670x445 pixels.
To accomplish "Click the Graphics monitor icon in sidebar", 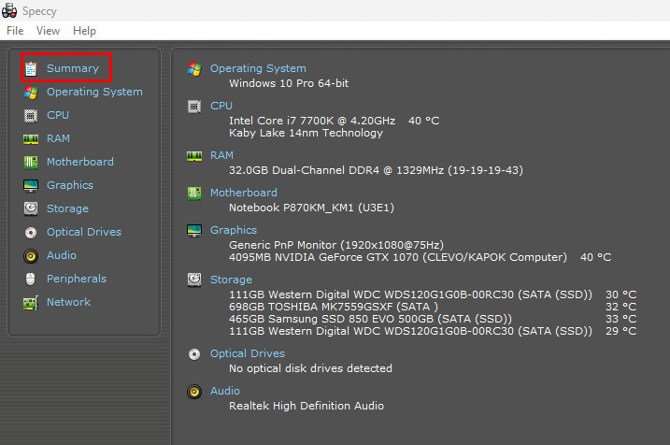I will [31, 185].
